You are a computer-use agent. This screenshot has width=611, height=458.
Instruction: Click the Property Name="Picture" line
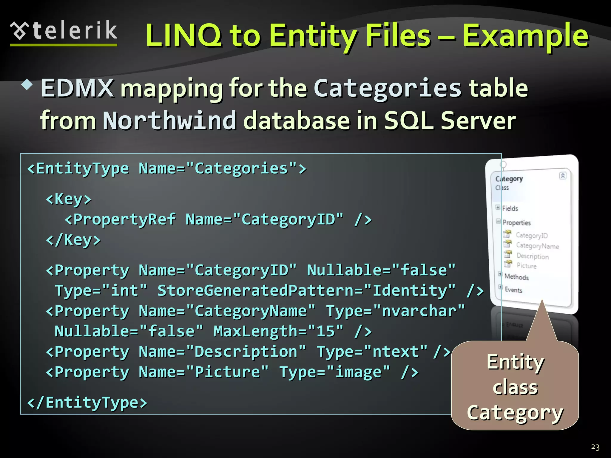point(232,372)
